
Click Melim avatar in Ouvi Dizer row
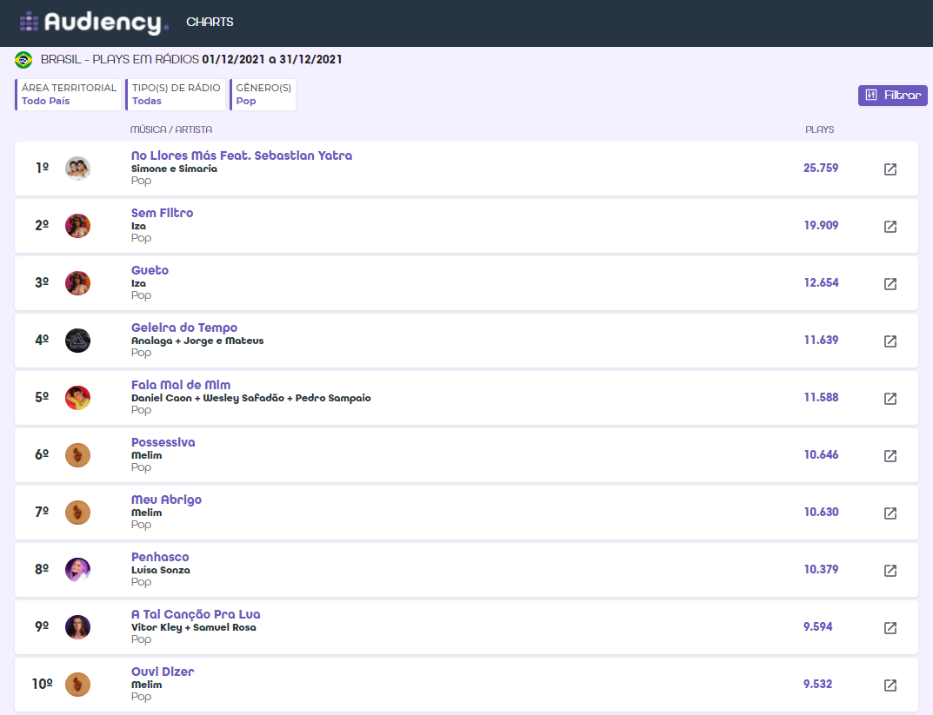77,685
